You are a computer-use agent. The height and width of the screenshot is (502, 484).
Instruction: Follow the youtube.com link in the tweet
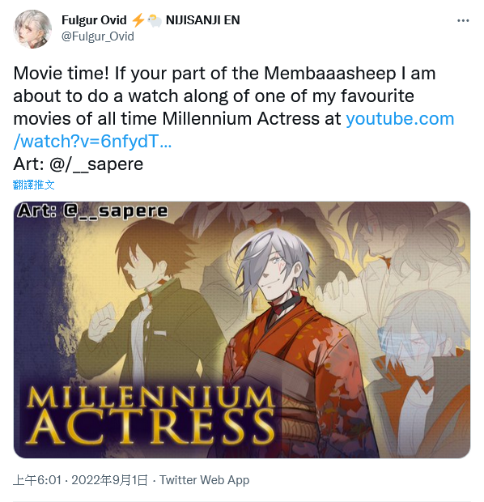pos(400,119)
